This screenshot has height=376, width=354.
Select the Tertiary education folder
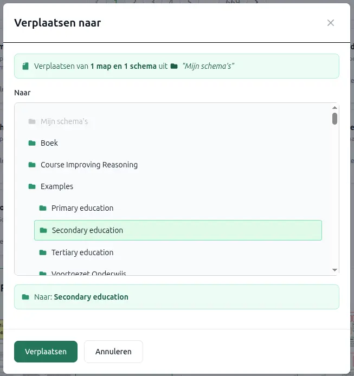pos(82,252)
